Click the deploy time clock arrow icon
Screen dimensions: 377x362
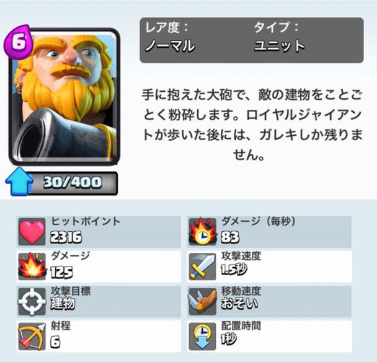pyautogui.click(x=202, y=337)
